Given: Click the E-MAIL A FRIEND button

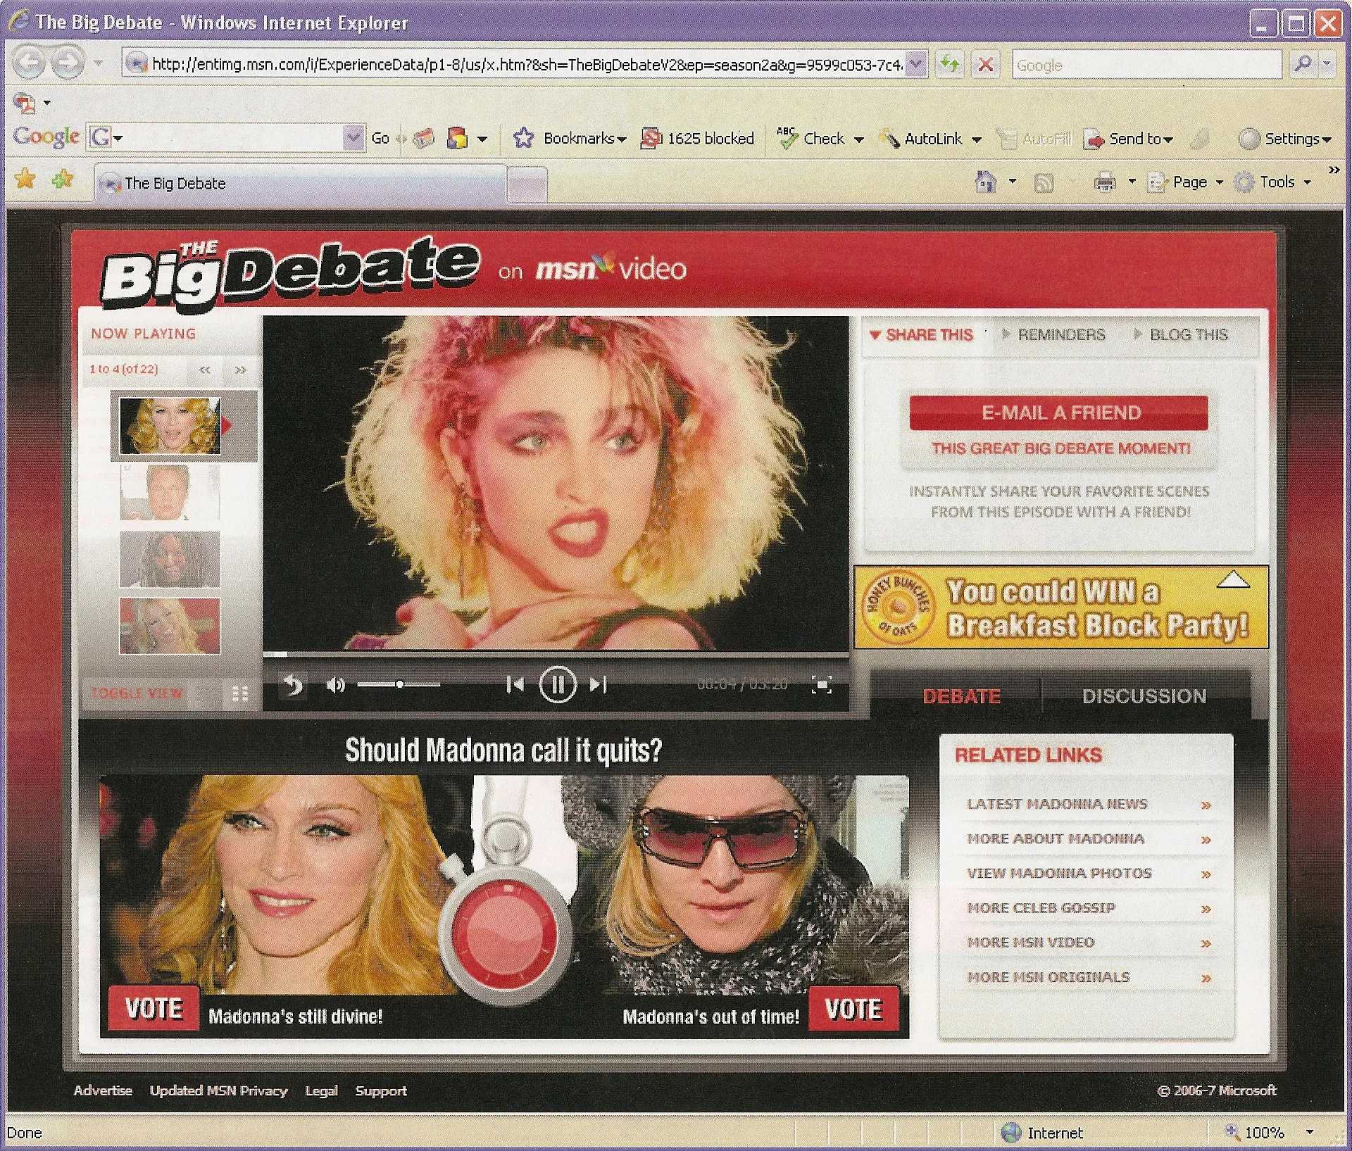Looking at the screenshot, I should [x=1058, y=413].
